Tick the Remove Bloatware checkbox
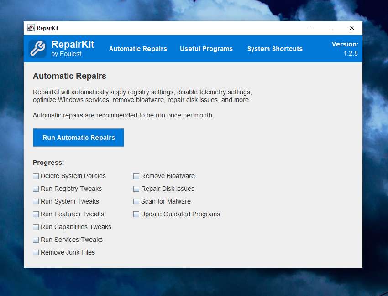The height and width of the screenshot is (296, 388). (136, 176)
